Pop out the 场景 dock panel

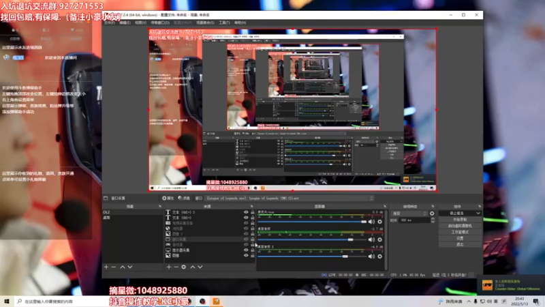click(x=160, y=207)
